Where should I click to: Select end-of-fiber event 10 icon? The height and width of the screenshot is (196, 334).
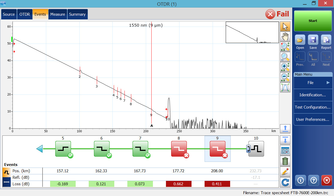coord(256,149)
